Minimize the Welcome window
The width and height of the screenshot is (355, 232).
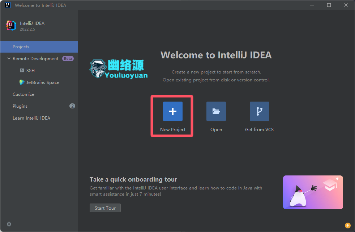(x=312, y=5)
